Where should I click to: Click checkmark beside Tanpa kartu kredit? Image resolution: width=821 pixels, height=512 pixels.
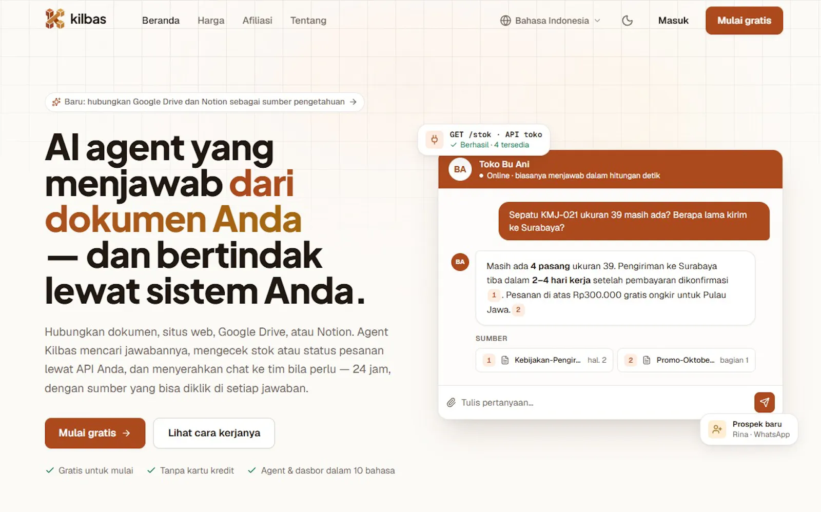(x=151, y=470)
